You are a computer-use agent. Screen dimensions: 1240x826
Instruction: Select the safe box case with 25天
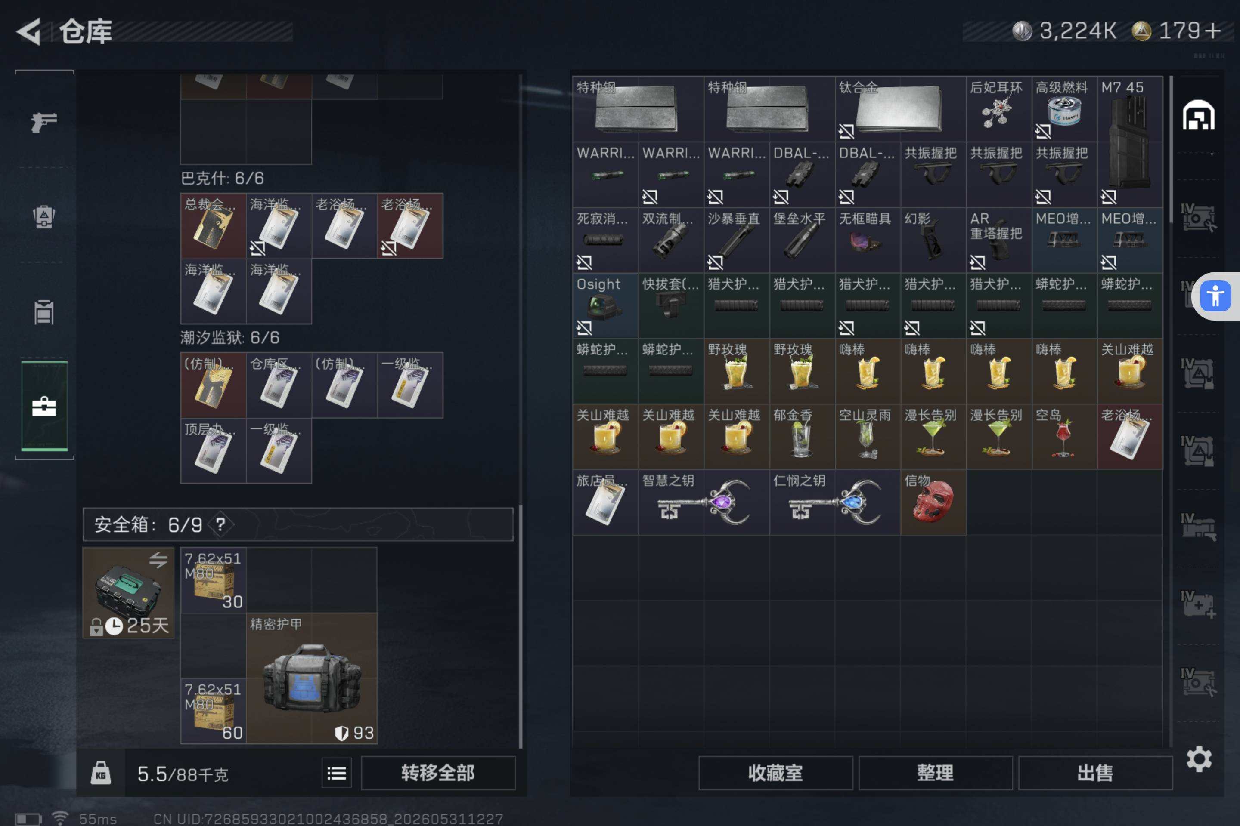point(128,593)
